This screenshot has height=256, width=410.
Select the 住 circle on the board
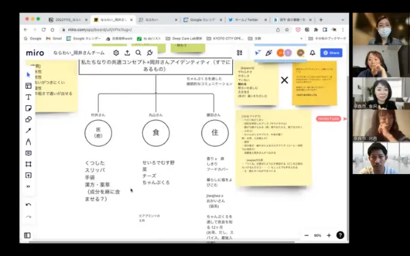pyautogui.click(x=215, y=132)
